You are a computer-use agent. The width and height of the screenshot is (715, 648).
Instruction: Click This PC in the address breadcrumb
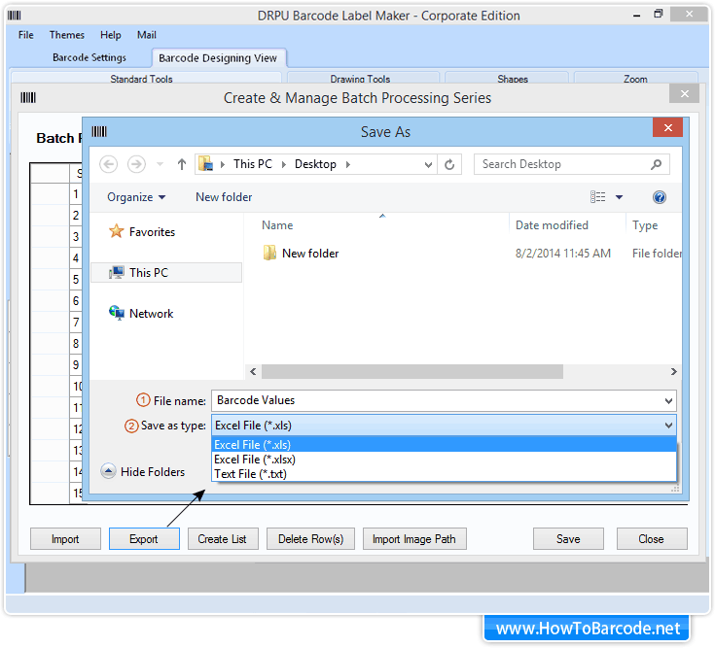tap(253, 164)
